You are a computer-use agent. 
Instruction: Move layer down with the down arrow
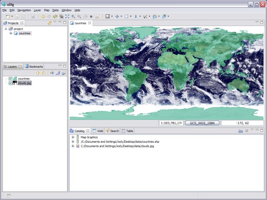(44, 73)
